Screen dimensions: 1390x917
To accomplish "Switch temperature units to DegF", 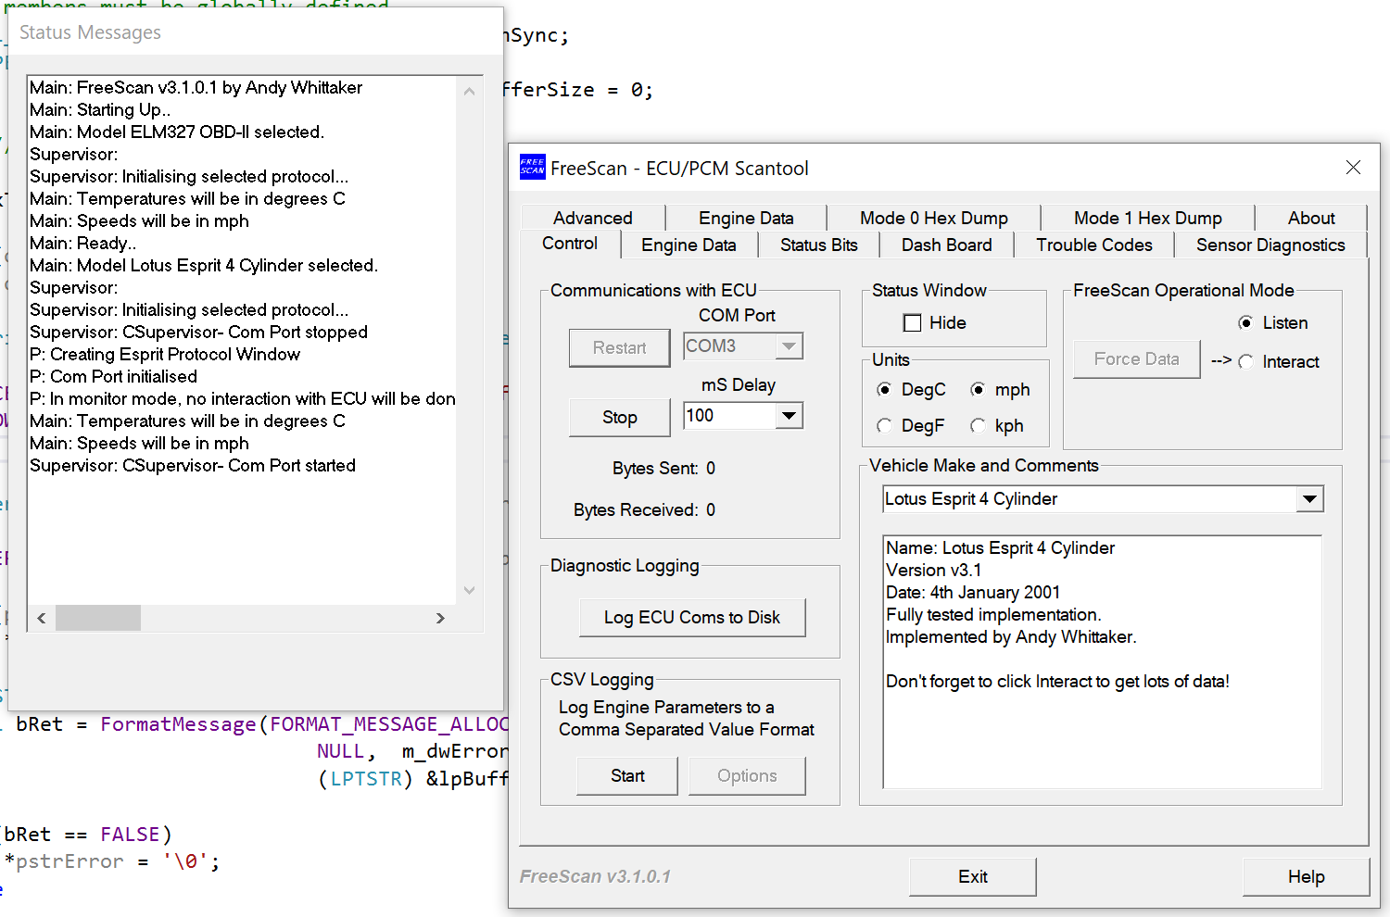I will (885, 425).
